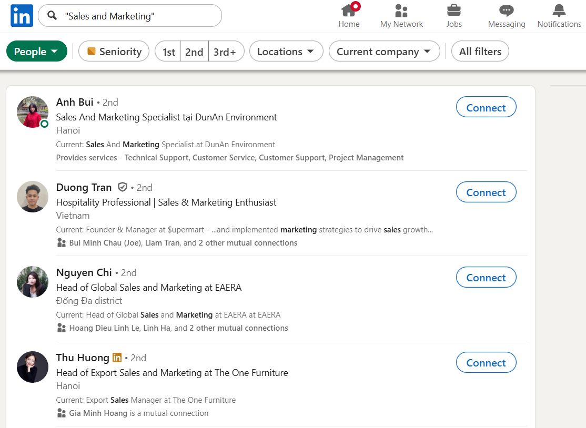Image resolution: width=586 pixels, height=428 pixels.
Task: Expand the People filter dropdown
Action: tap(37, 51)
